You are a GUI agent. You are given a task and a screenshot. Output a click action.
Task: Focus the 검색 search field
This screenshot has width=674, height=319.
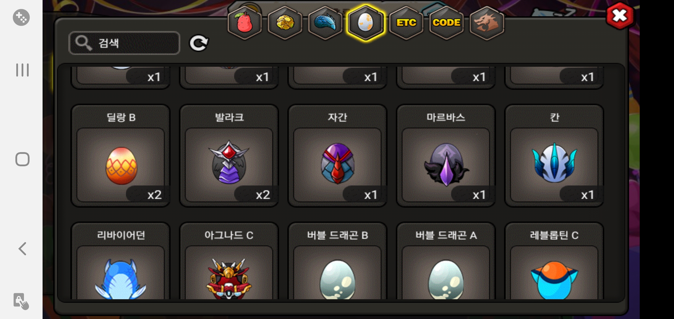pyautogui.click(x=124, y=43)
